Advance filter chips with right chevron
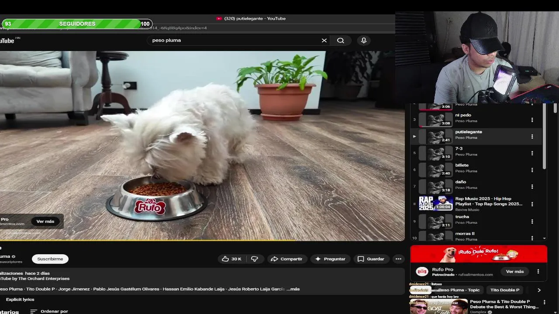Image resolution: width=559 pixels, height=314 pixels. click(x=539, y=290)
